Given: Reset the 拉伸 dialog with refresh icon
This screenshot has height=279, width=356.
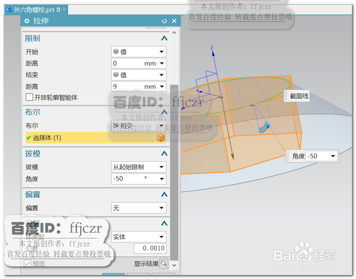Looking at the screenshot, I should (164, 21).
